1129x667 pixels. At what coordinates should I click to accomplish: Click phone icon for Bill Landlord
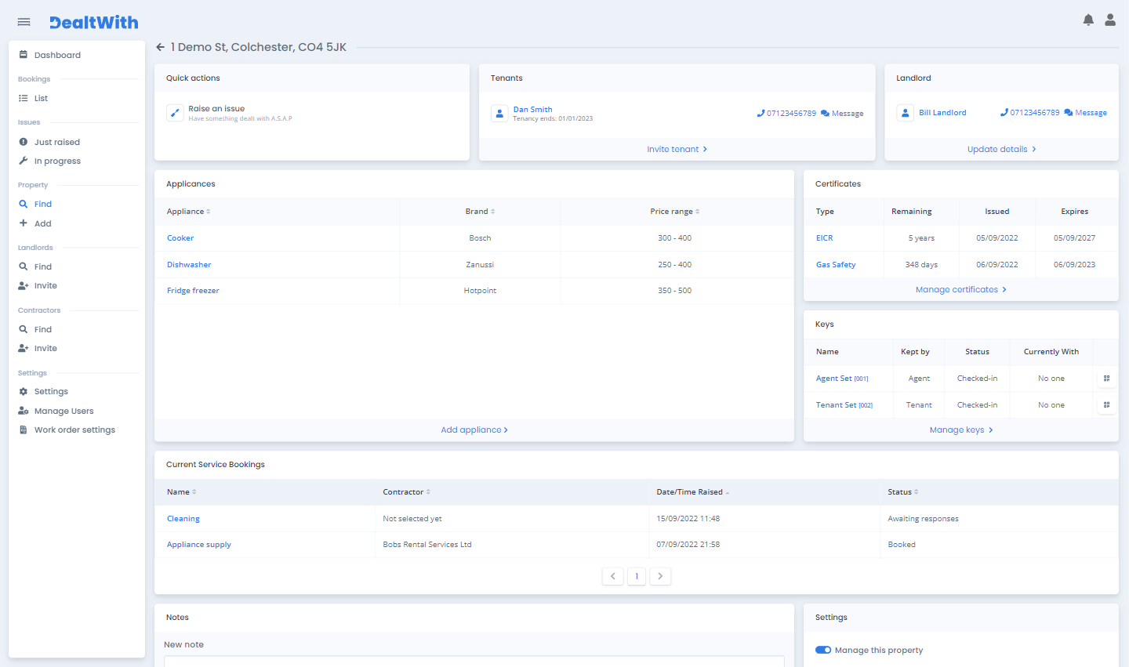[1004, 113]
